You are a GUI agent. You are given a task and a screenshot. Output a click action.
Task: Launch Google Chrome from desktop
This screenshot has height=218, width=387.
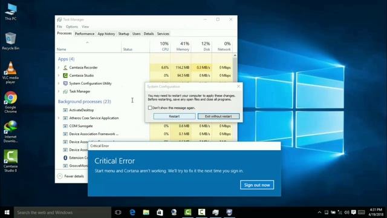pos(10,102)
